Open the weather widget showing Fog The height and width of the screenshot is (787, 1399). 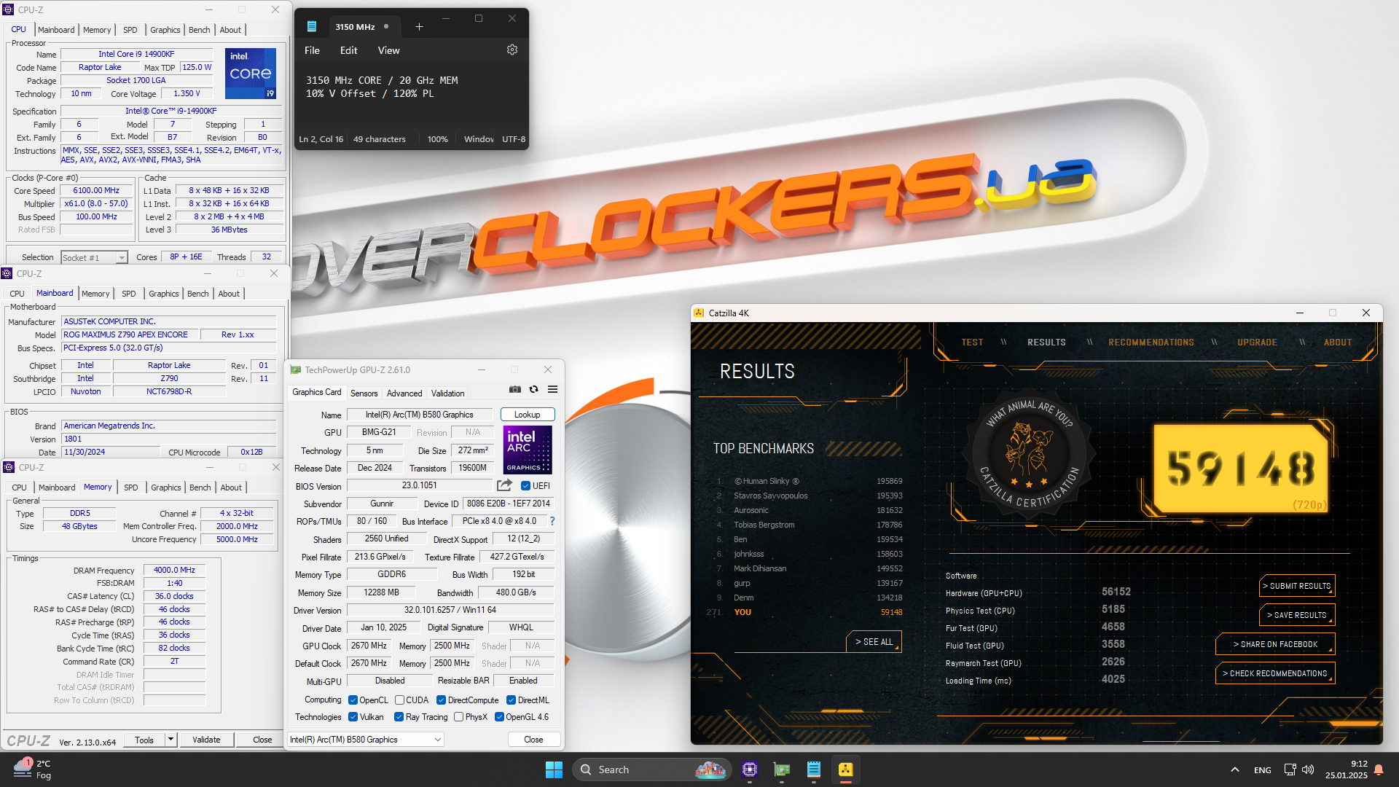(x=33, y=770)
